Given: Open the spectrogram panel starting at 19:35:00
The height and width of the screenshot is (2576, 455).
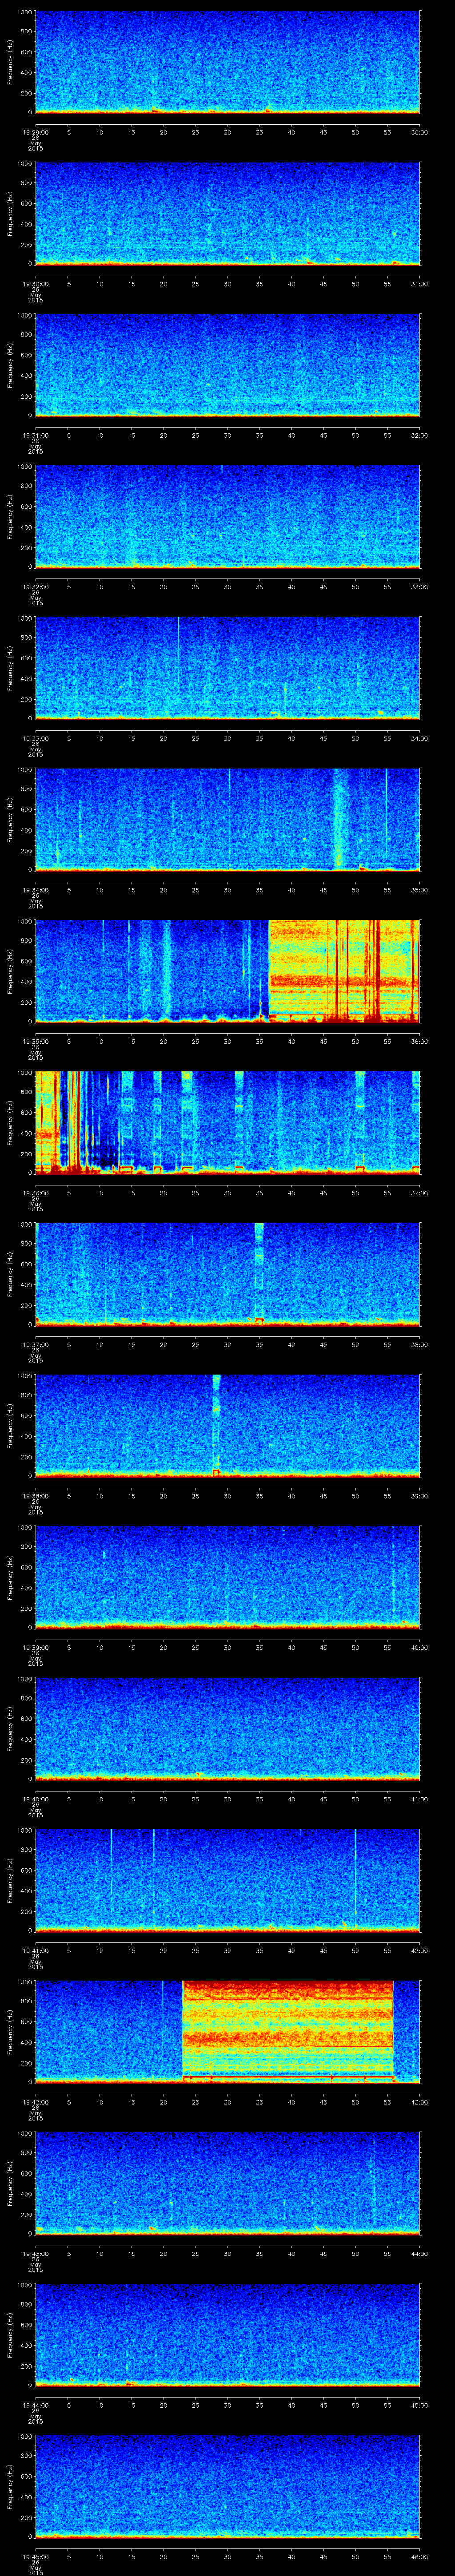Looking at the screenshot, I should [x=228, y=971].
